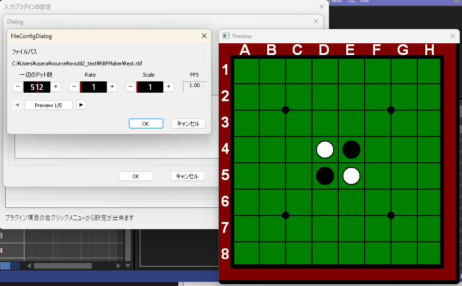This screenshot has width=462, height=286.
Task: Decrease 一辺のドット数 with the minus button
Action: pyautogui.click(x=17, y=87)
